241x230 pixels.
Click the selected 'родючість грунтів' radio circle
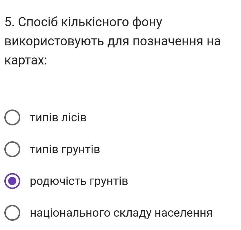pyautogui.click(x=12, y=181)
